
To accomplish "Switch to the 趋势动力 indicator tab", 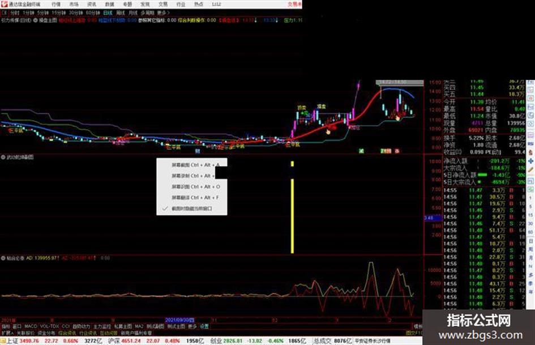I will point(81,326).
